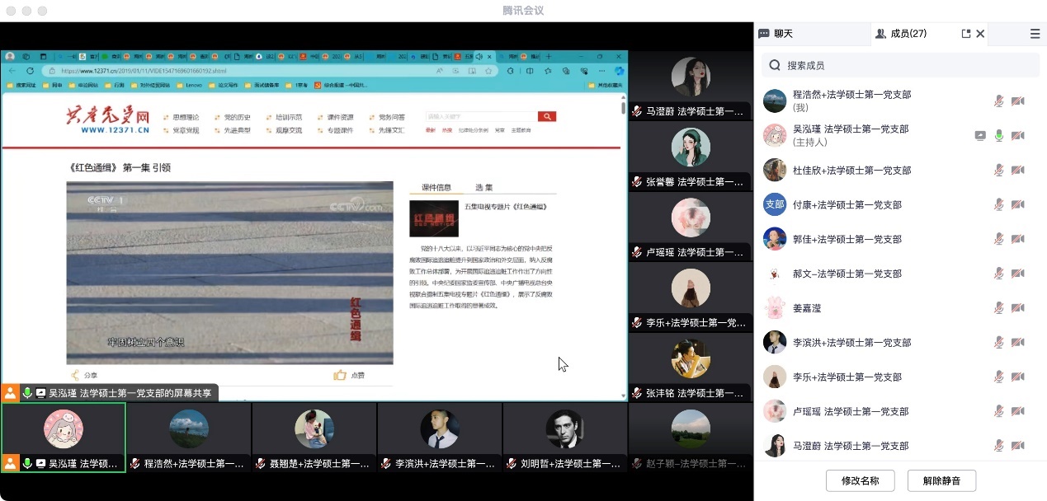Viewport: 1047px width, 501px height.
Task: Select member 姜嘉滢 in the list
Action: (900, 308)
